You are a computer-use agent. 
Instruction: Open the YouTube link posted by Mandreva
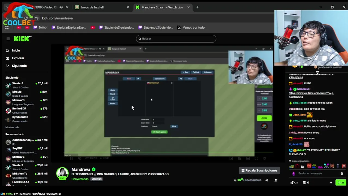point(311,95)
